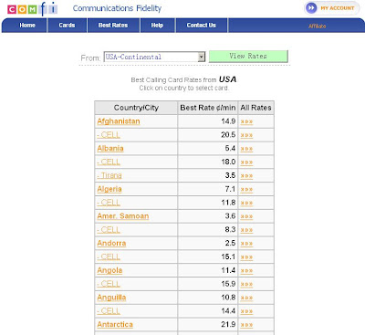Open the From country dropdown arrow

point(201,57)
